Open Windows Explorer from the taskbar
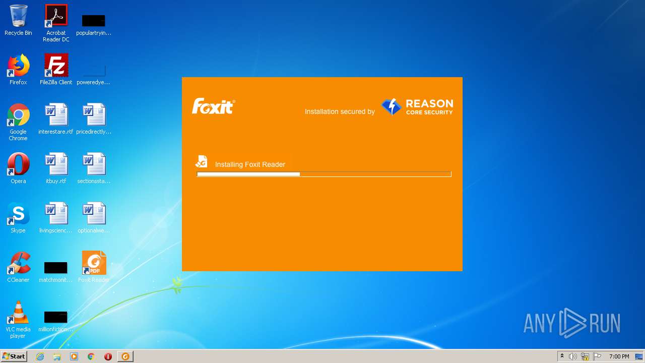Image resolution: width=645 pixels, height=363 pixels. point(57,356)
